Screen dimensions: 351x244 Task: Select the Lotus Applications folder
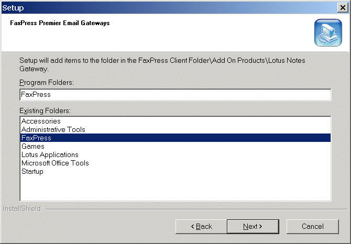50,154
